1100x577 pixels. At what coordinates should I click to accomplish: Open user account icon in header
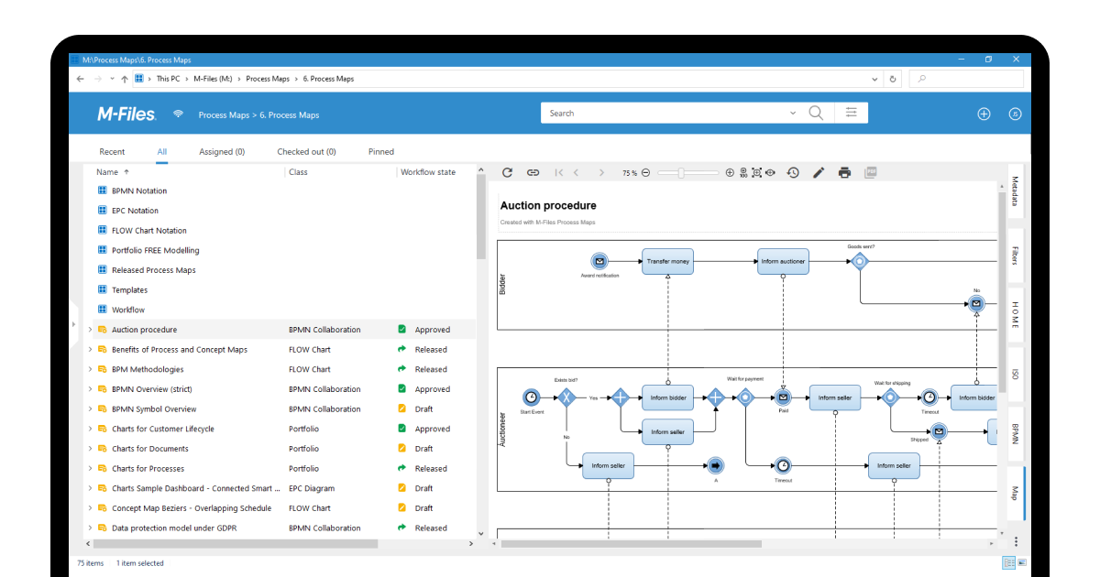(1015, 114)
